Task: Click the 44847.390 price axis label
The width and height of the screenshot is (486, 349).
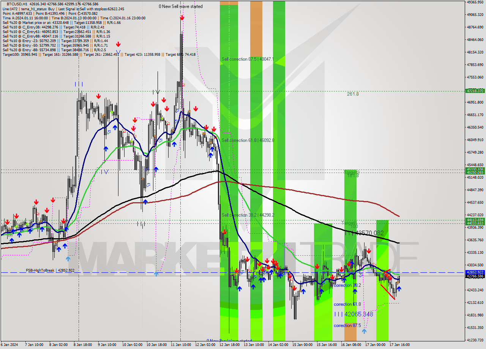Action: coord(475,190)
